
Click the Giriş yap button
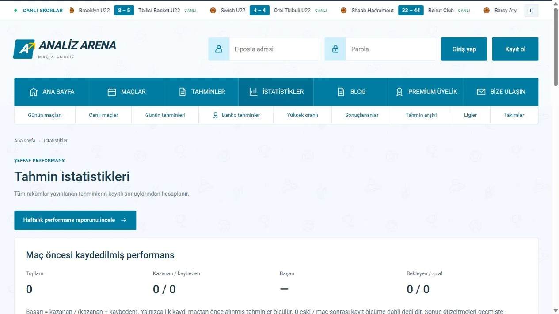(x=464, y=49)
